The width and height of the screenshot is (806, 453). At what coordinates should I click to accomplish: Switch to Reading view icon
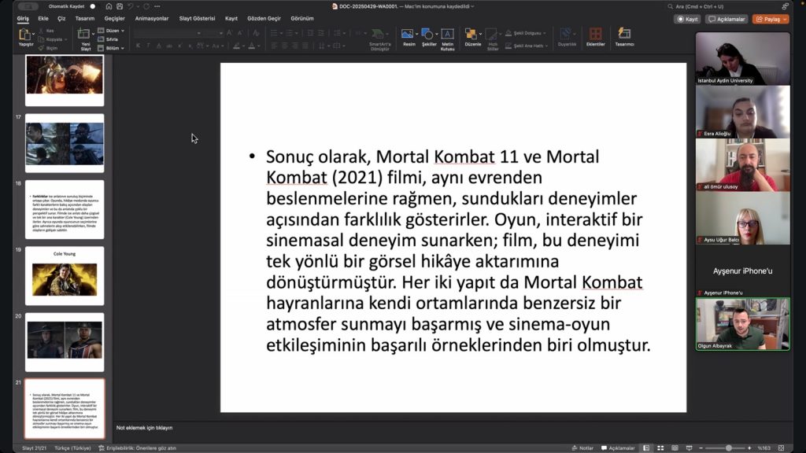[675, 448]
